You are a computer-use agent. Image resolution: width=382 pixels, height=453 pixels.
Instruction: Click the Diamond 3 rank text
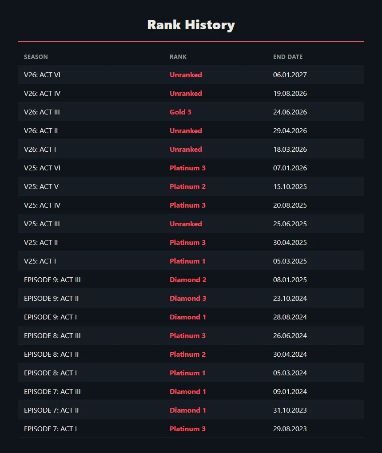[188, 299]
